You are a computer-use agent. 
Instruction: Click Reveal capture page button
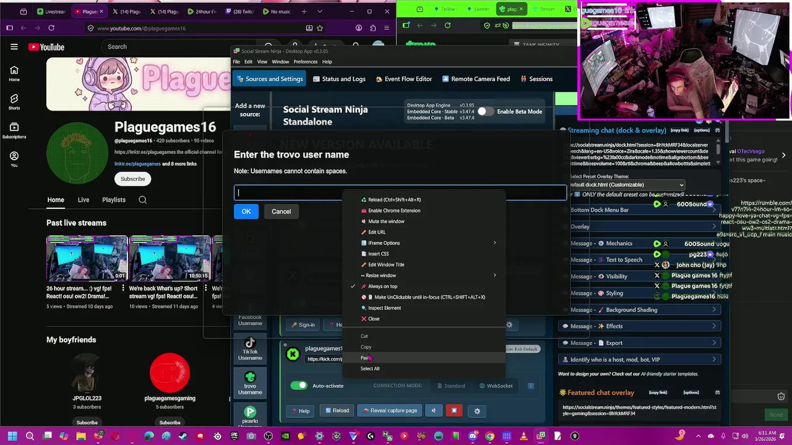point(390,410)
